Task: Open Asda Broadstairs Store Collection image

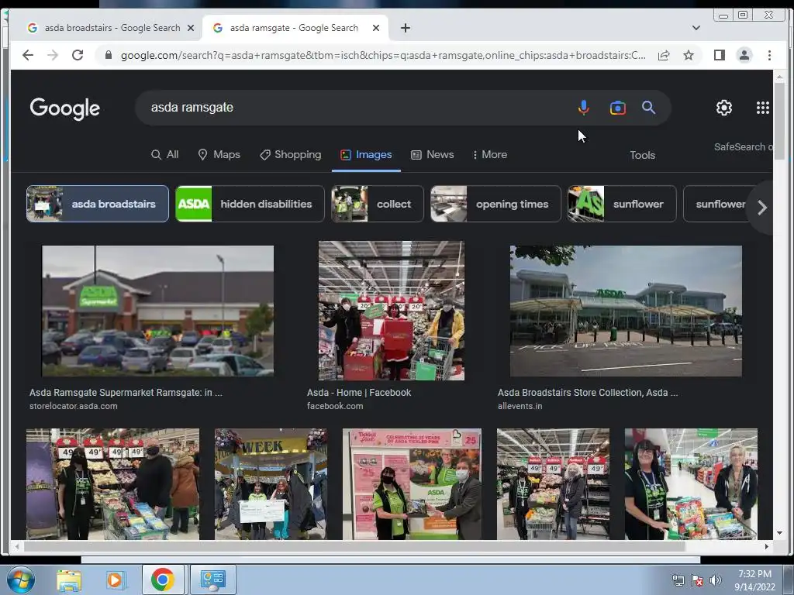Action: tap(626, 311)
